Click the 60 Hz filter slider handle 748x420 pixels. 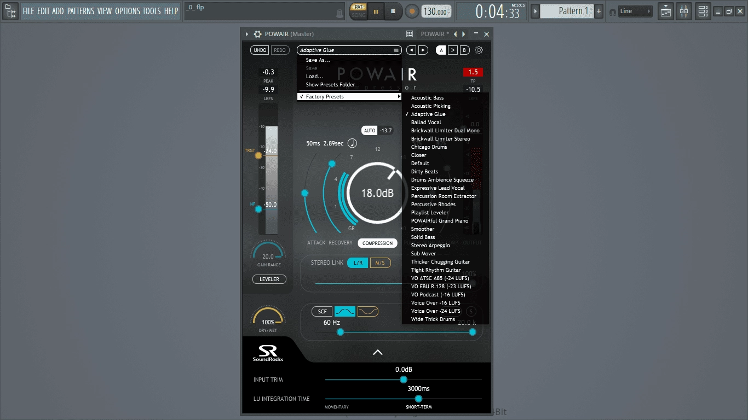(340, 332)
